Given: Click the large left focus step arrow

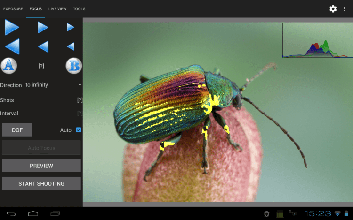Looking at the screenshot, I should pos(12,46).
